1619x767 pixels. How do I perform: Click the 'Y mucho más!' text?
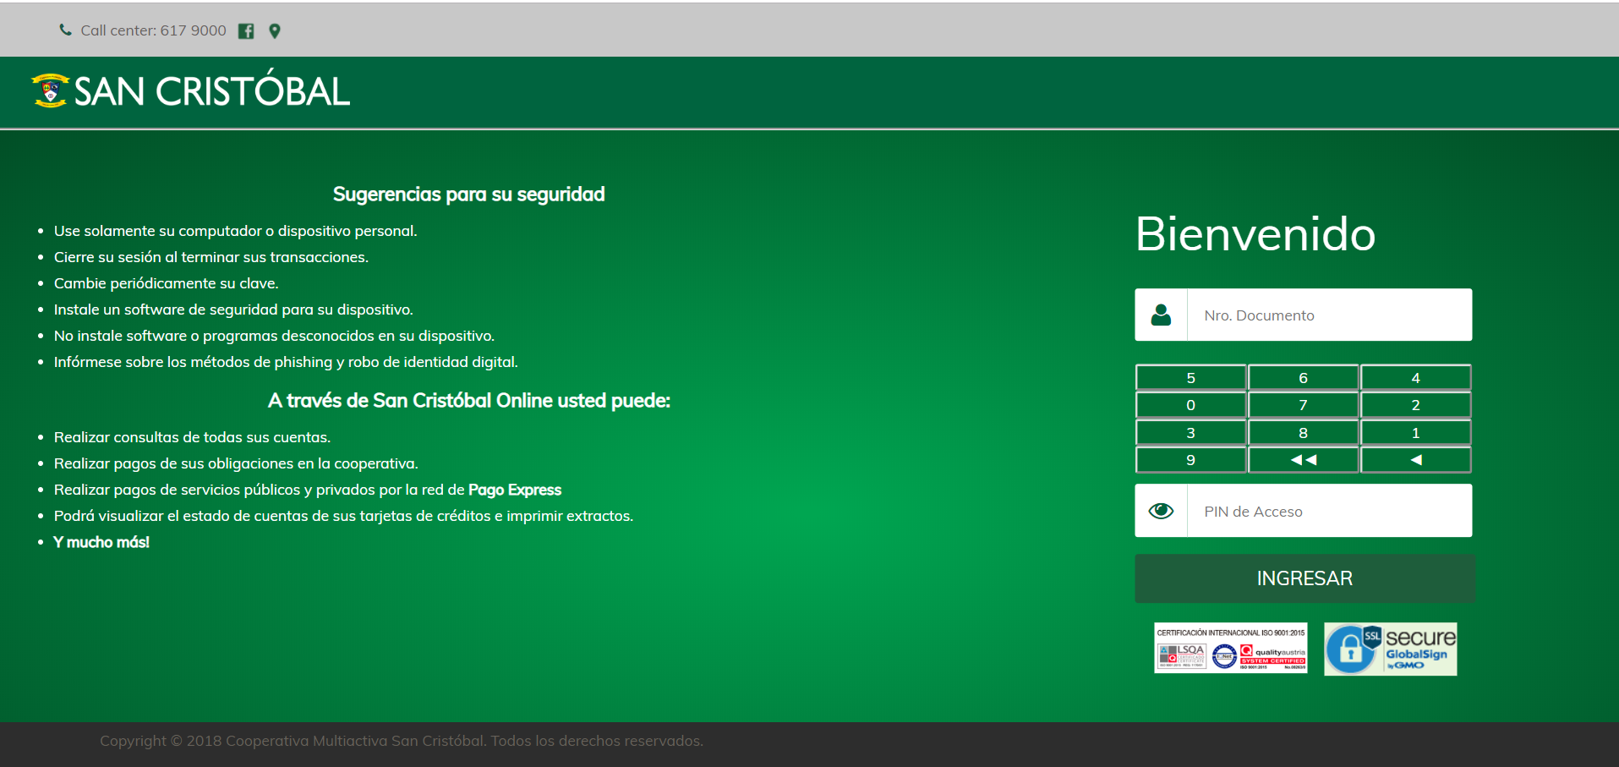101,542
